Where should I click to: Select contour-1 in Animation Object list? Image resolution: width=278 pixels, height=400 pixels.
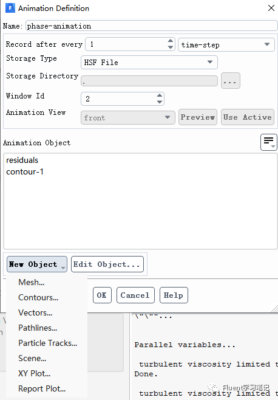pyautogui.click(x=25, y=171)
